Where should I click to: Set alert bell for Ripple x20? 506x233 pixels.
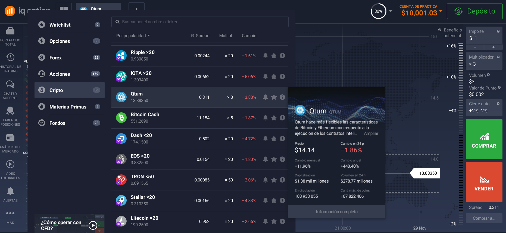(x=266, y=56)
